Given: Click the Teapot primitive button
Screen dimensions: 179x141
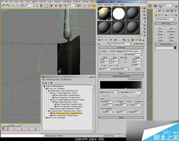Looking at the screenshot, I should (160, 40).
